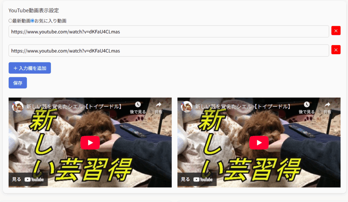The width and height of the screenshot is (348, 202).
Task: Play the left video with red play button
Action: (90, 143)
